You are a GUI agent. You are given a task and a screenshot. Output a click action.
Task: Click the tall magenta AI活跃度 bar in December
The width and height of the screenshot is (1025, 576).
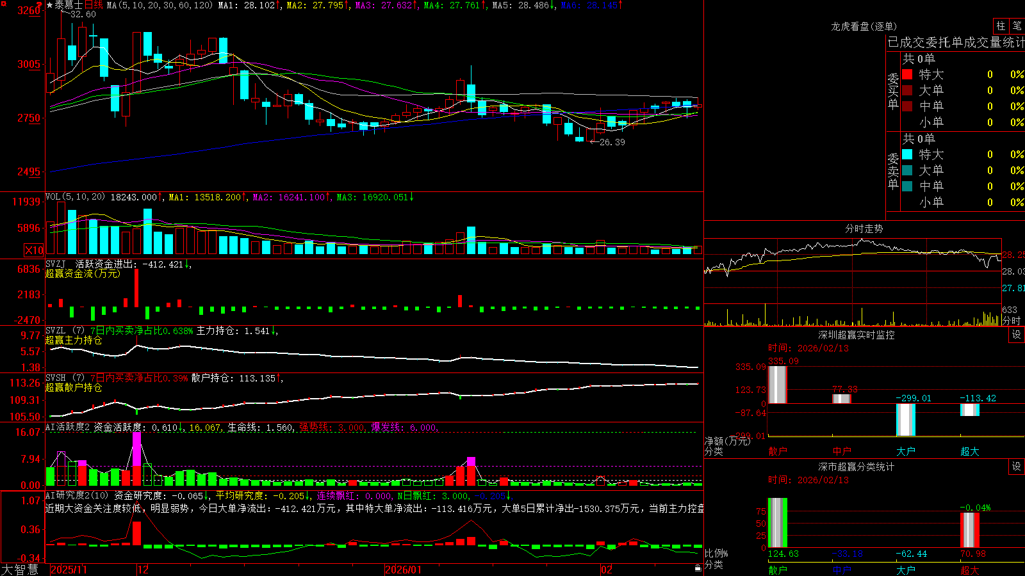click(x=136, y=458)
